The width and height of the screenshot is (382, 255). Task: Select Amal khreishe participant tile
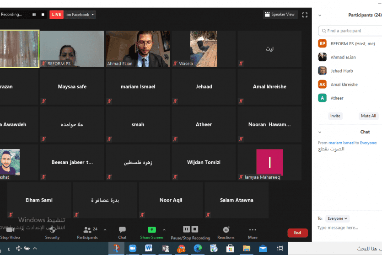(x=269, y=87)
